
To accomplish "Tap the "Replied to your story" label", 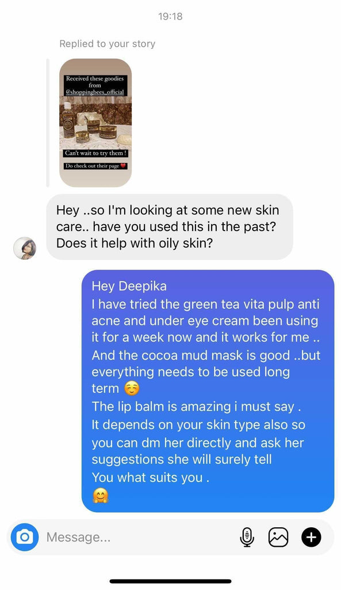I will coord(108,44).
